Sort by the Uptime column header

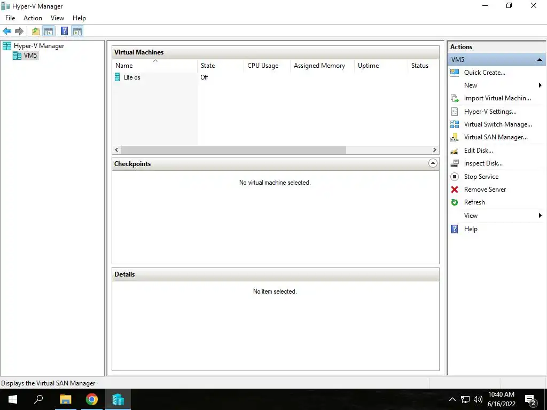click(x=381, y=66)
